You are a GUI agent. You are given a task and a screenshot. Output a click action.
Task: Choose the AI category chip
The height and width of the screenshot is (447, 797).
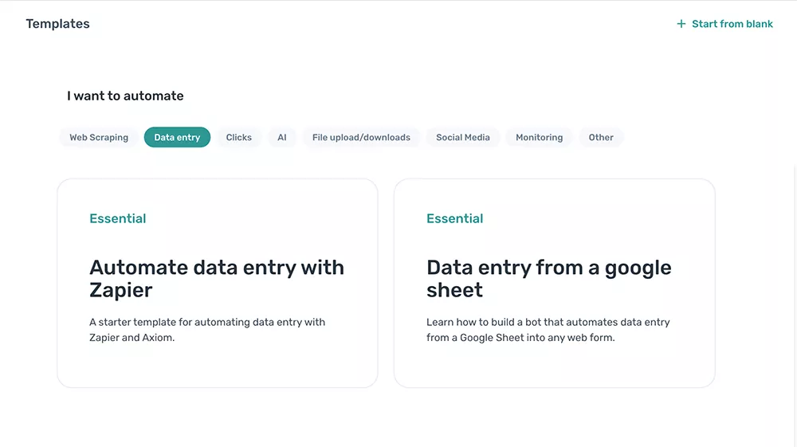point(282,137)
